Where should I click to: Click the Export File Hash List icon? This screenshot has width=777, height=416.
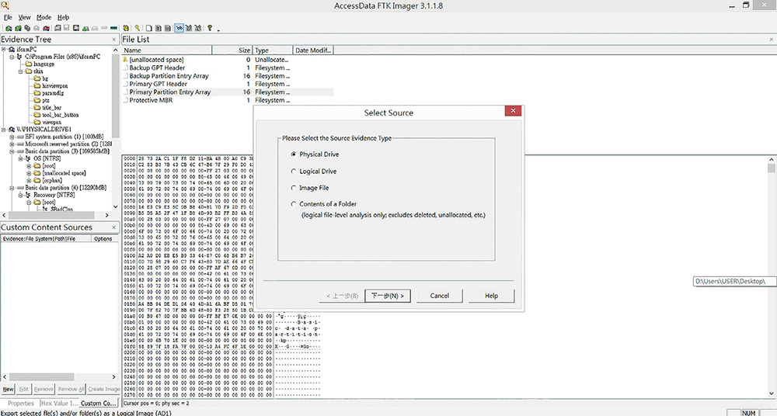158,28
